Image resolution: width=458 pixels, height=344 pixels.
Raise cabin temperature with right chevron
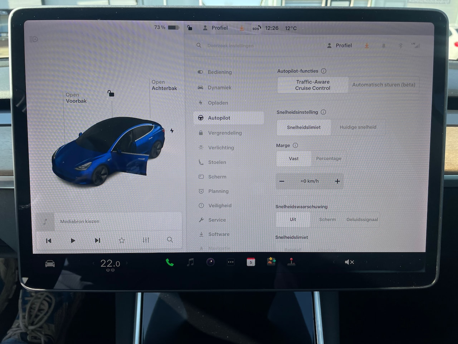click(127, 263)
